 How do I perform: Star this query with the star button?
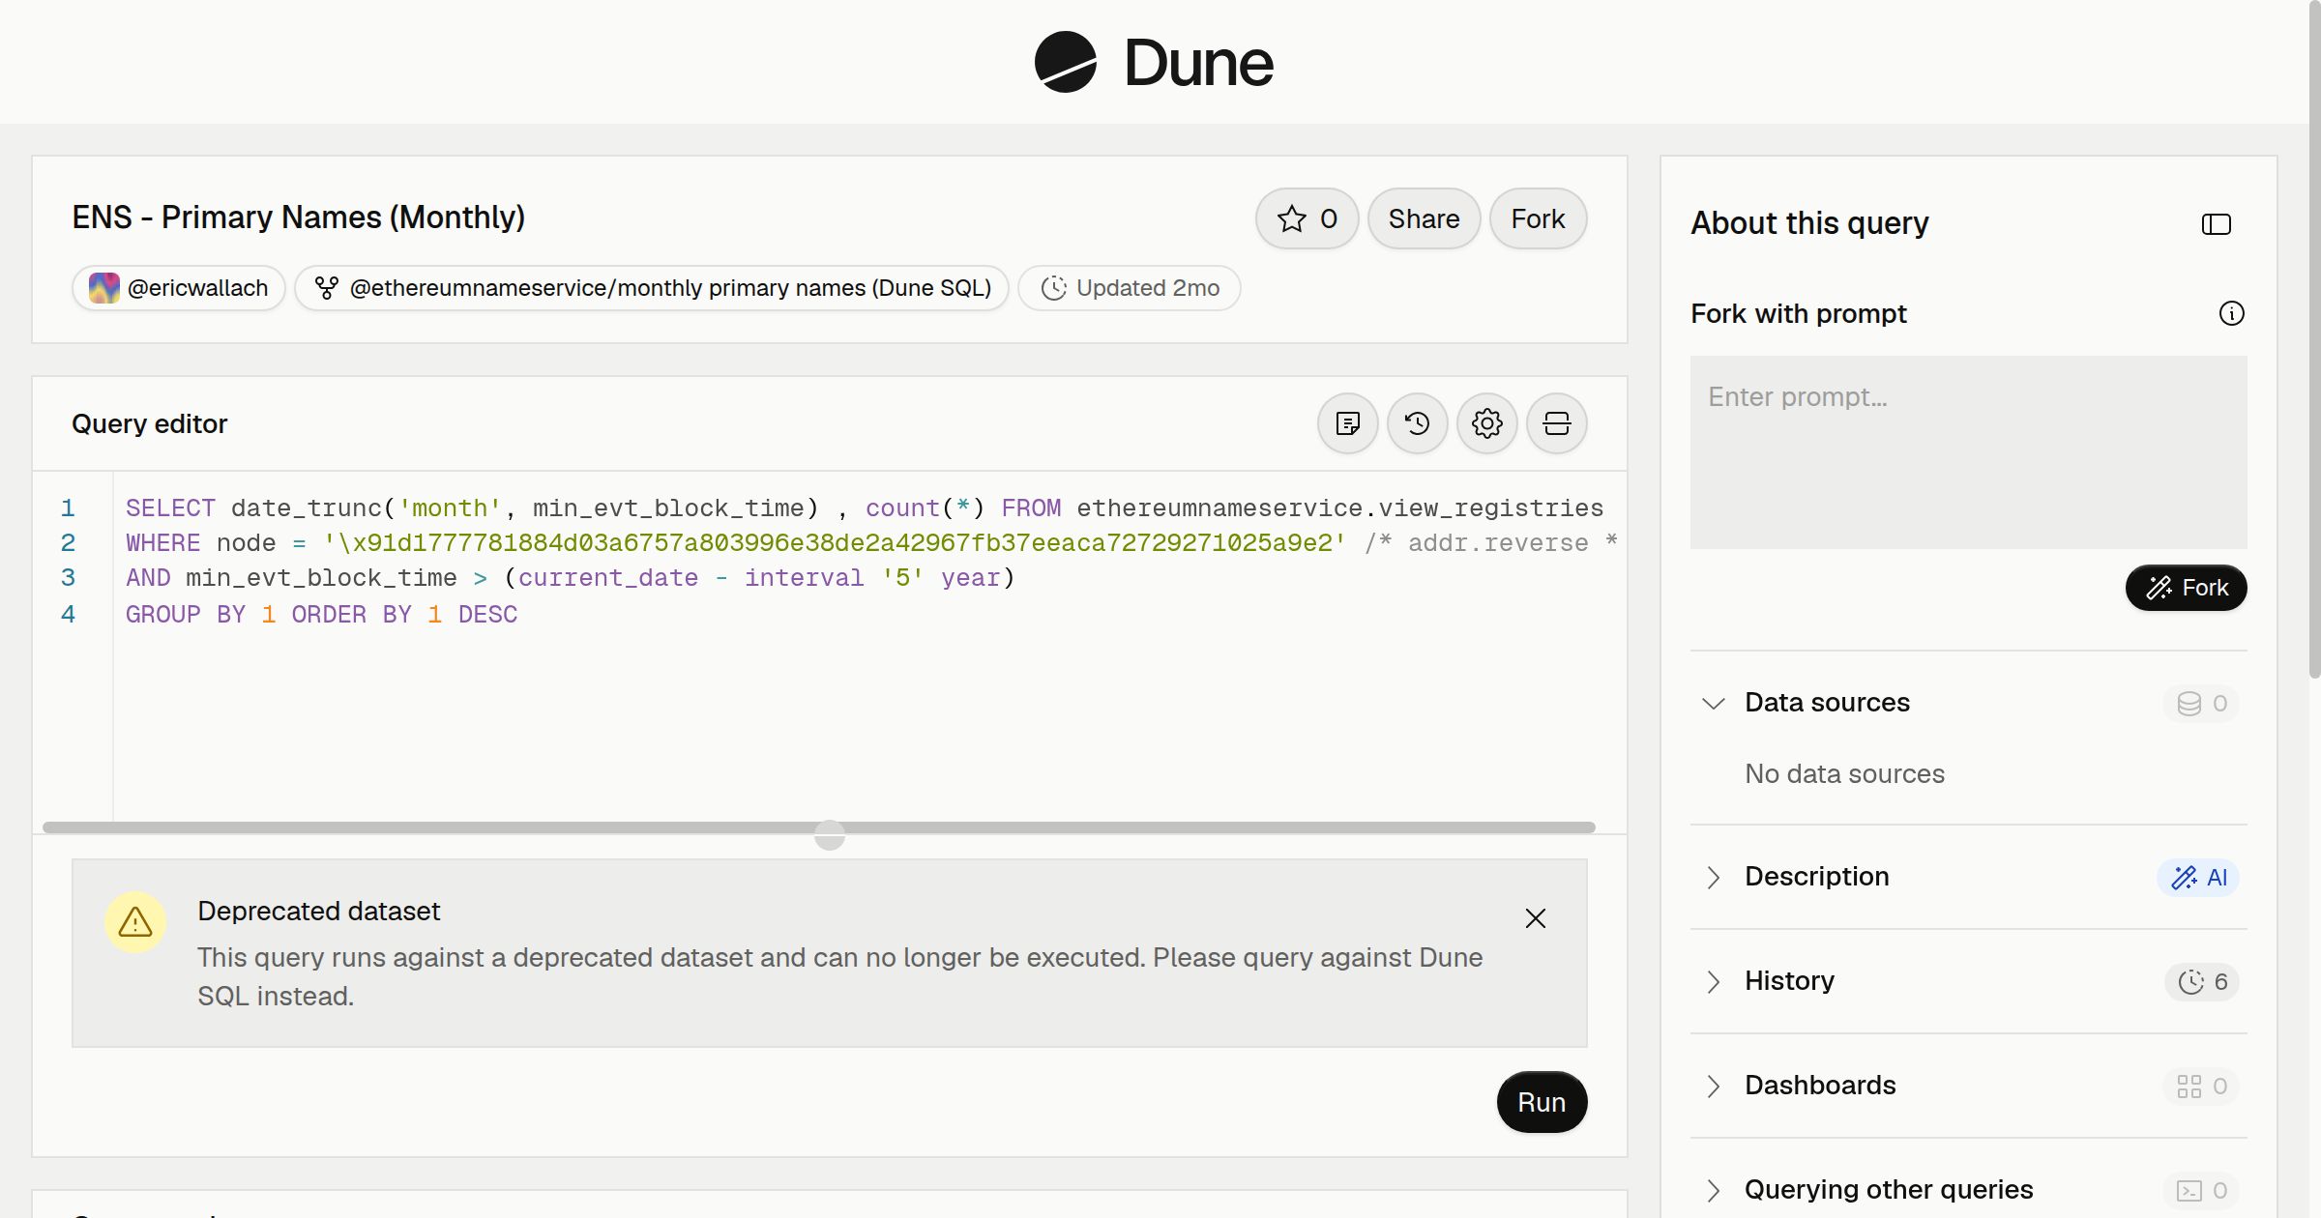(x=1307, y=218)
